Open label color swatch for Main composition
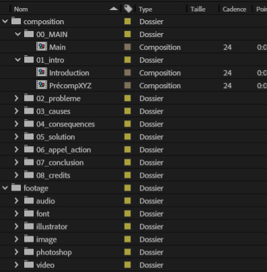Viewport: 267px width, 272px height. click(x=128, y=47)
